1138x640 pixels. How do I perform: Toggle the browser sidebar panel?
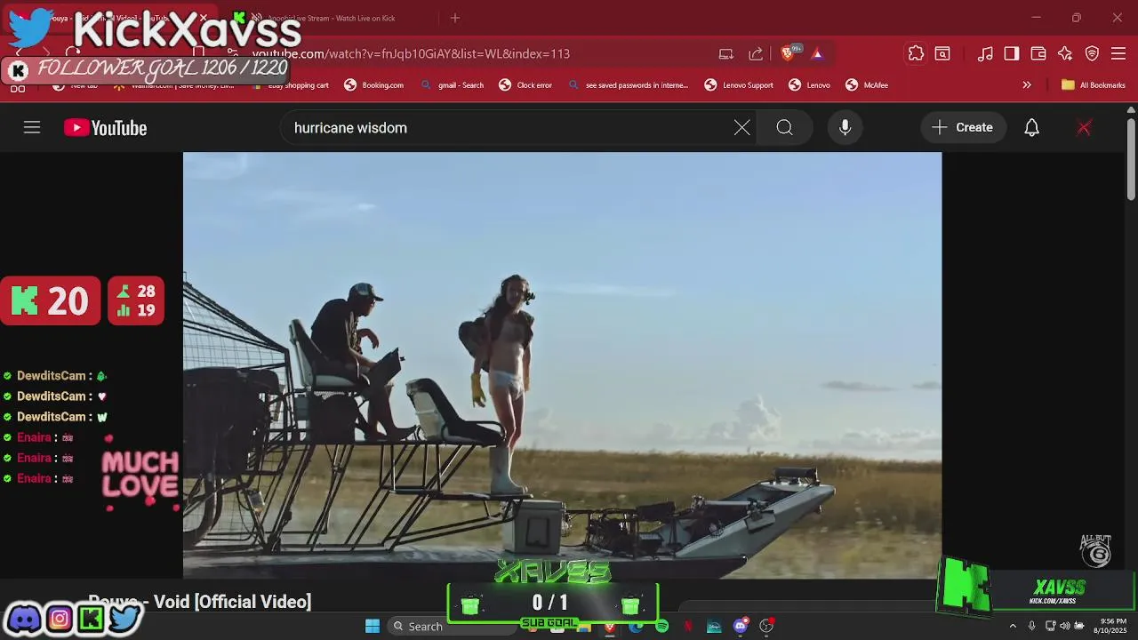tap(1012, 53)
